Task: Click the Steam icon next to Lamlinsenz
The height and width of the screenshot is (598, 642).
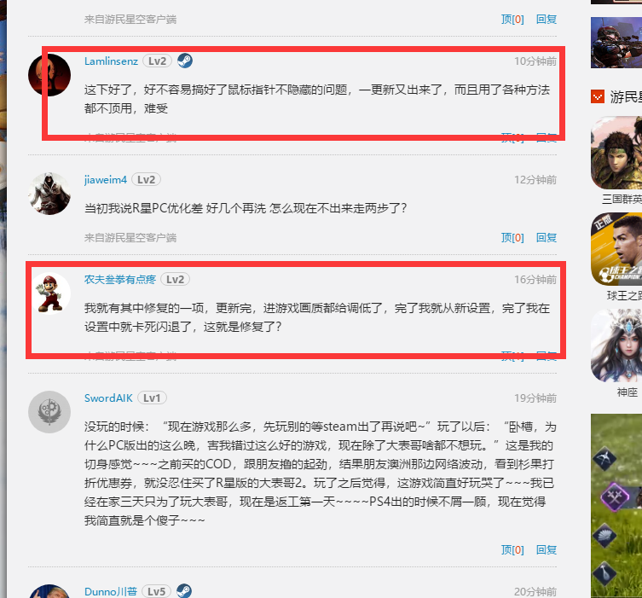Action: pyautogui.click(x=185, y=61)
